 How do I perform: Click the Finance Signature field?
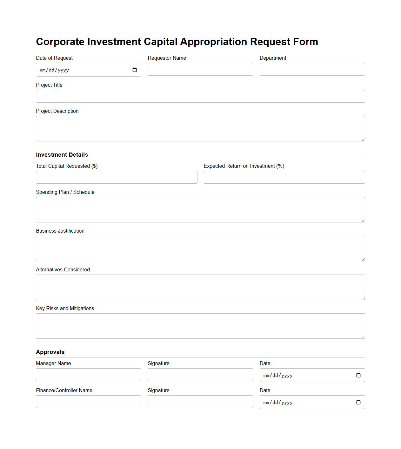(x=200, y=402)
